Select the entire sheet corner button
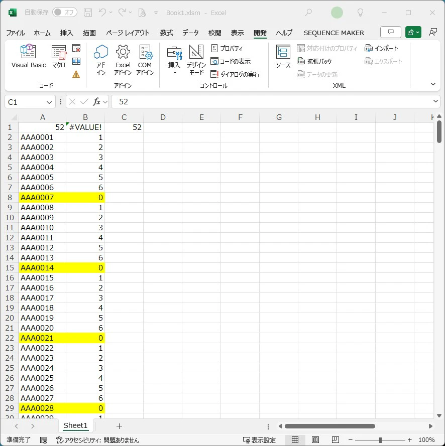This screenshot has width=445, height=446. coord(13,117)
